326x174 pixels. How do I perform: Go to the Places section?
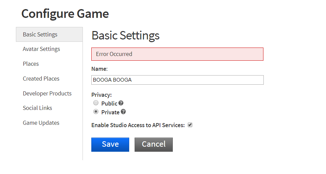(31, 64)
